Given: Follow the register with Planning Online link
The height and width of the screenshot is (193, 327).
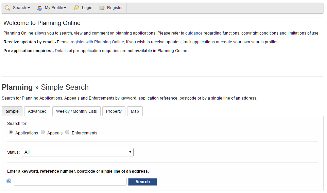Looking at the screenshot, I should (x=97, y=42).
